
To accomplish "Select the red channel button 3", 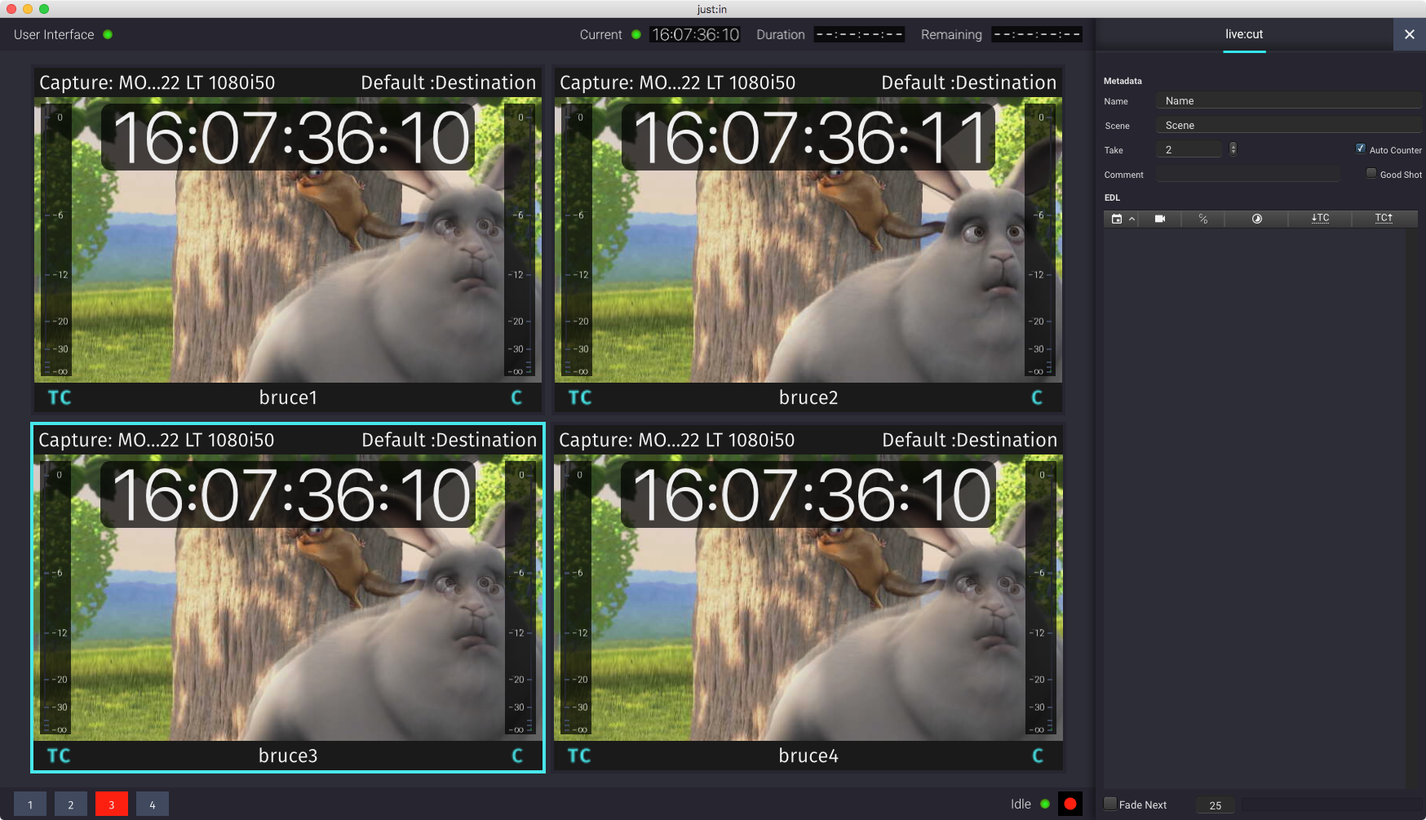I will pos(112,804).
